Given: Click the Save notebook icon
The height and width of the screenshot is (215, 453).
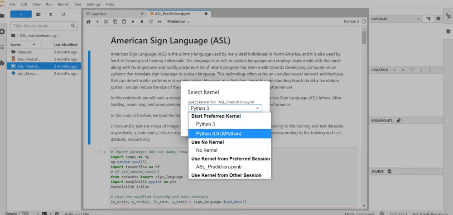Looking at the screenshot, I should click(x=89, y=22).
